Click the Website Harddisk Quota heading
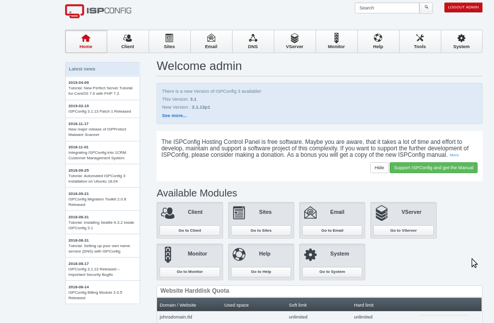The height and width of the screenshot is (323, 494). tap(195, 291)
